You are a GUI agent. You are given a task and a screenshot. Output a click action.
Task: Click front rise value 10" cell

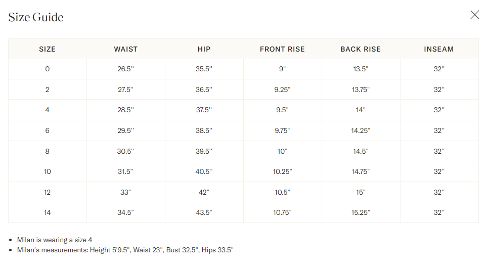tap(282, 151)
